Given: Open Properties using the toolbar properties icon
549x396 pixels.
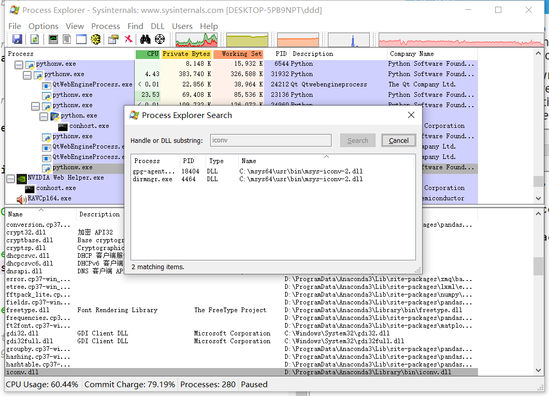Looking at the screenshot, I should click(113, 39).
